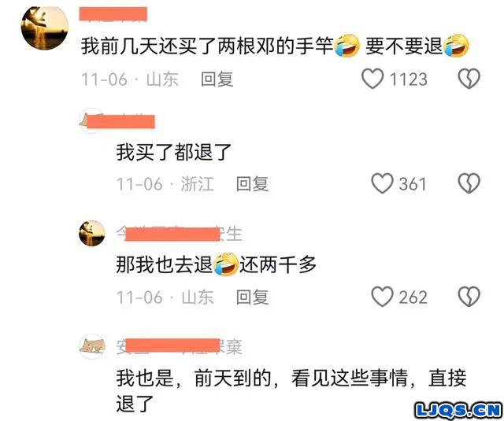Open the cat avatar of last reply
This screenshot has width=504, height=421.
click(x=92, y=346)
